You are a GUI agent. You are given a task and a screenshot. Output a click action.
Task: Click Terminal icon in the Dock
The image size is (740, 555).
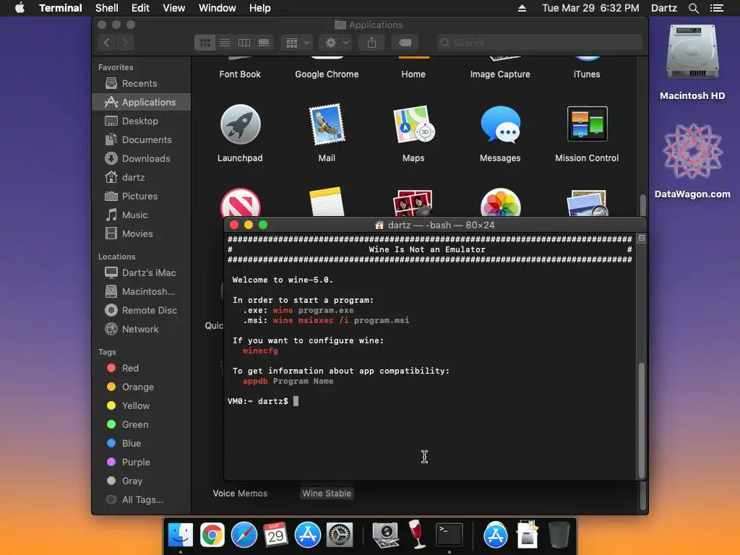(449, 535)
